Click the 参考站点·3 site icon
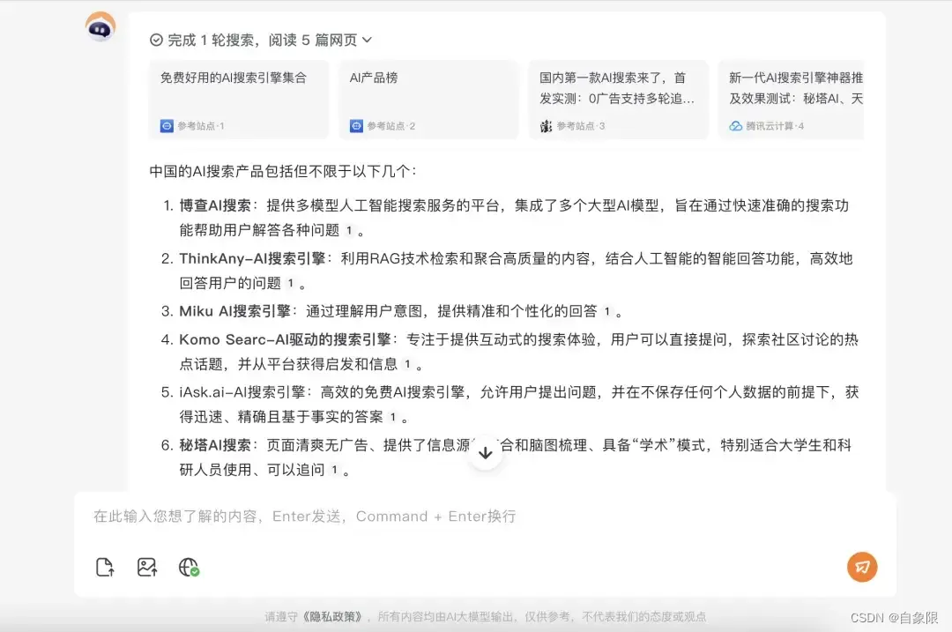The width and height of the screenshot is (952, 632). click(546, 126)
